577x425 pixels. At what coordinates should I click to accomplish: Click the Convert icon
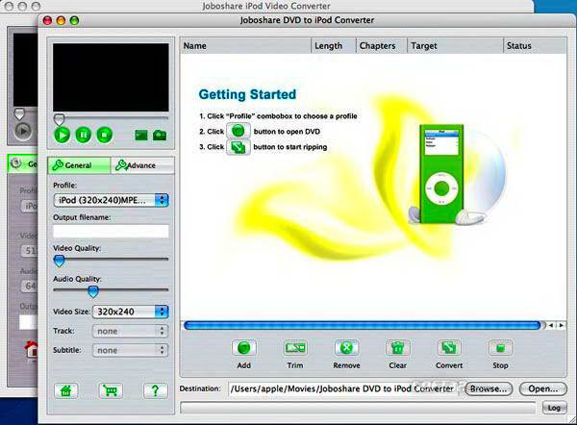coord(449,348)
